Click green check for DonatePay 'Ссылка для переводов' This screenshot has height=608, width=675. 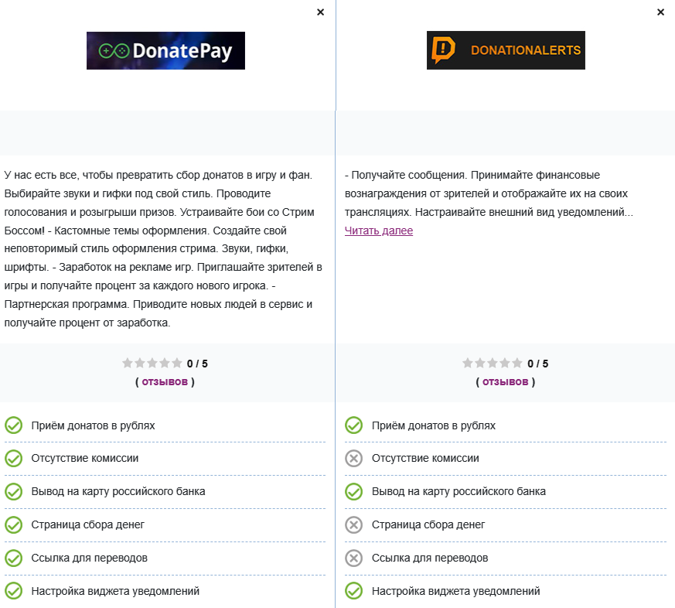click(x=13, y=558)
